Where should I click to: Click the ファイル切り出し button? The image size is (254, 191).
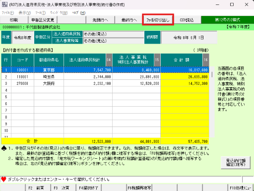pyautogui.click(x=158, y=20)
